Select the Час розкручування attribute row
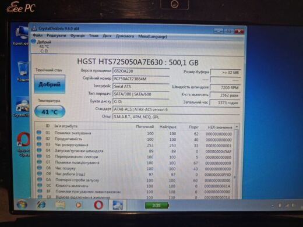The width and height of the screenshot is (303, 227). tap(135, 146)
